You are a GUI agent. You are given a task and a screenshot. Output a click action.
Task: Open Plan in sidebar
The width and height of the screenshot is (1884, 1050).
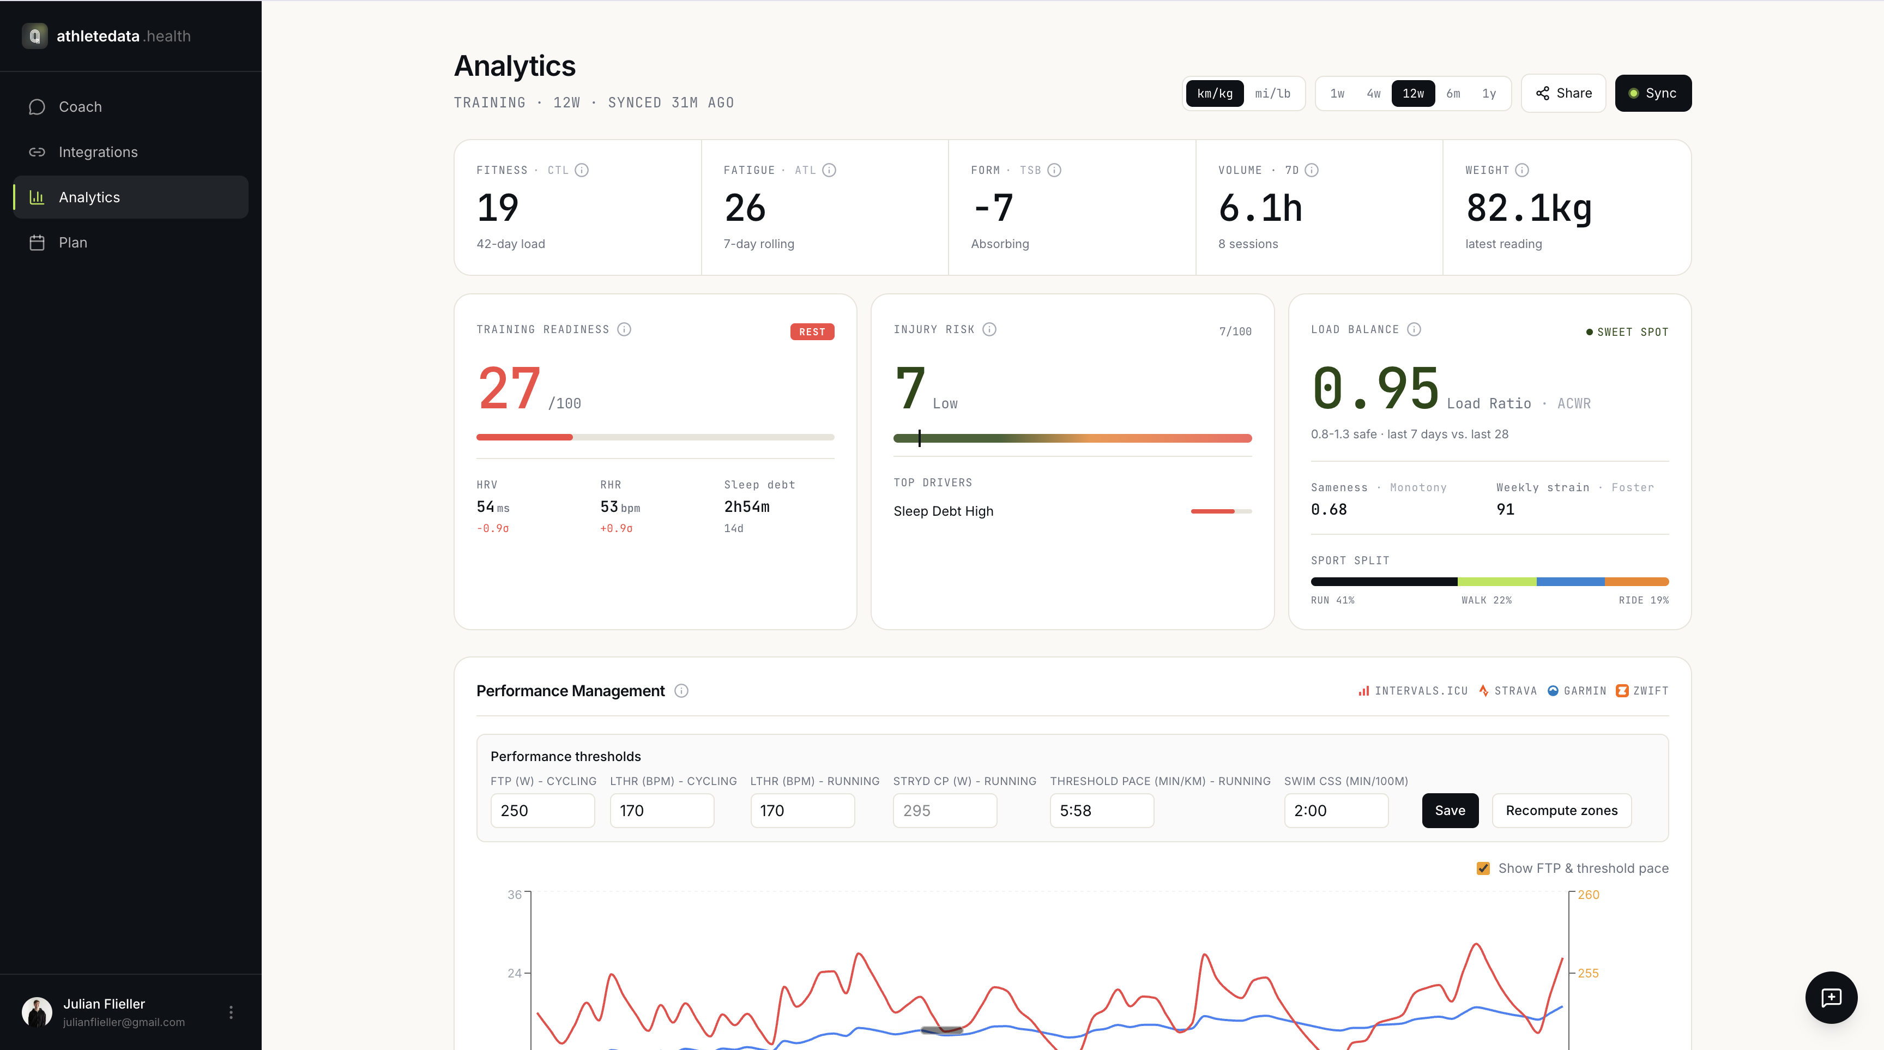(131, 243)
